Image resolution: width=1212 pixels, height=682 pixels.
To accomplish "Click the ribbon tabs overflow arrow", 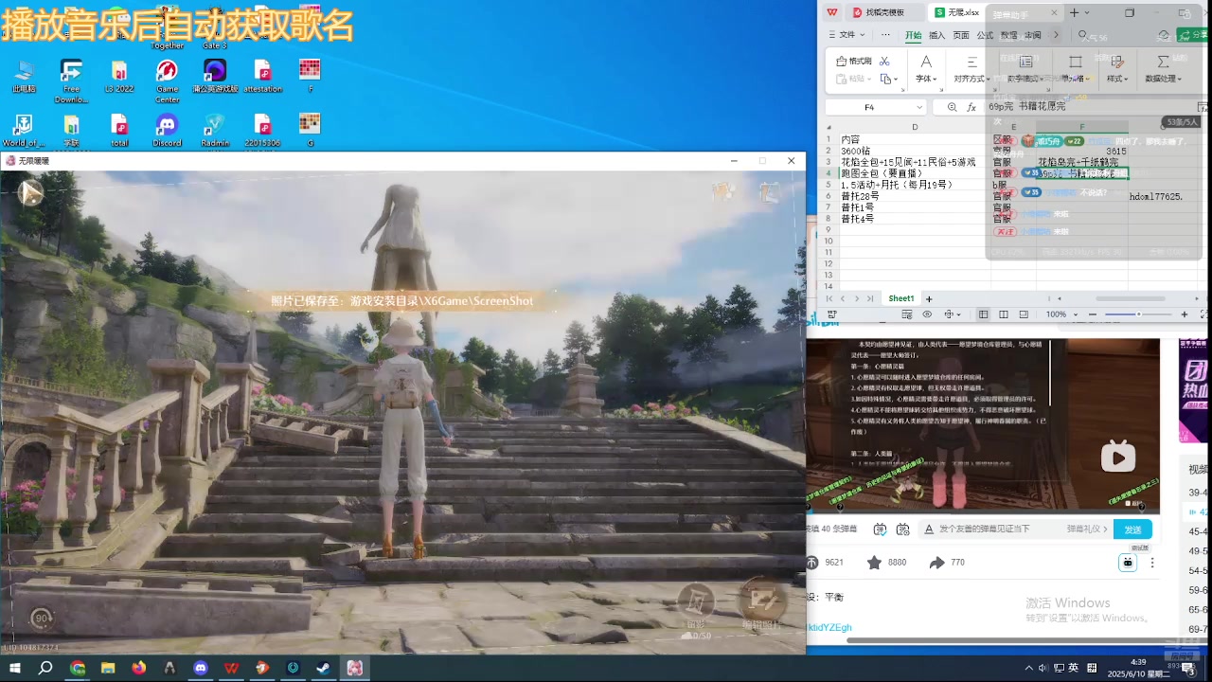I will [1057, 35].
